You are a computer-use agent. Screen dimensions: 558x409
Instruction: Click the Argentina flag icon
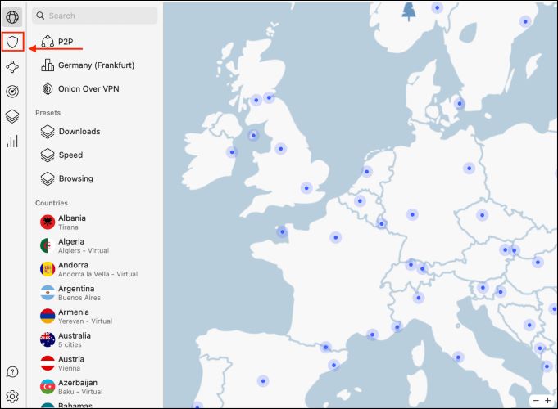[x=47, y=293]
